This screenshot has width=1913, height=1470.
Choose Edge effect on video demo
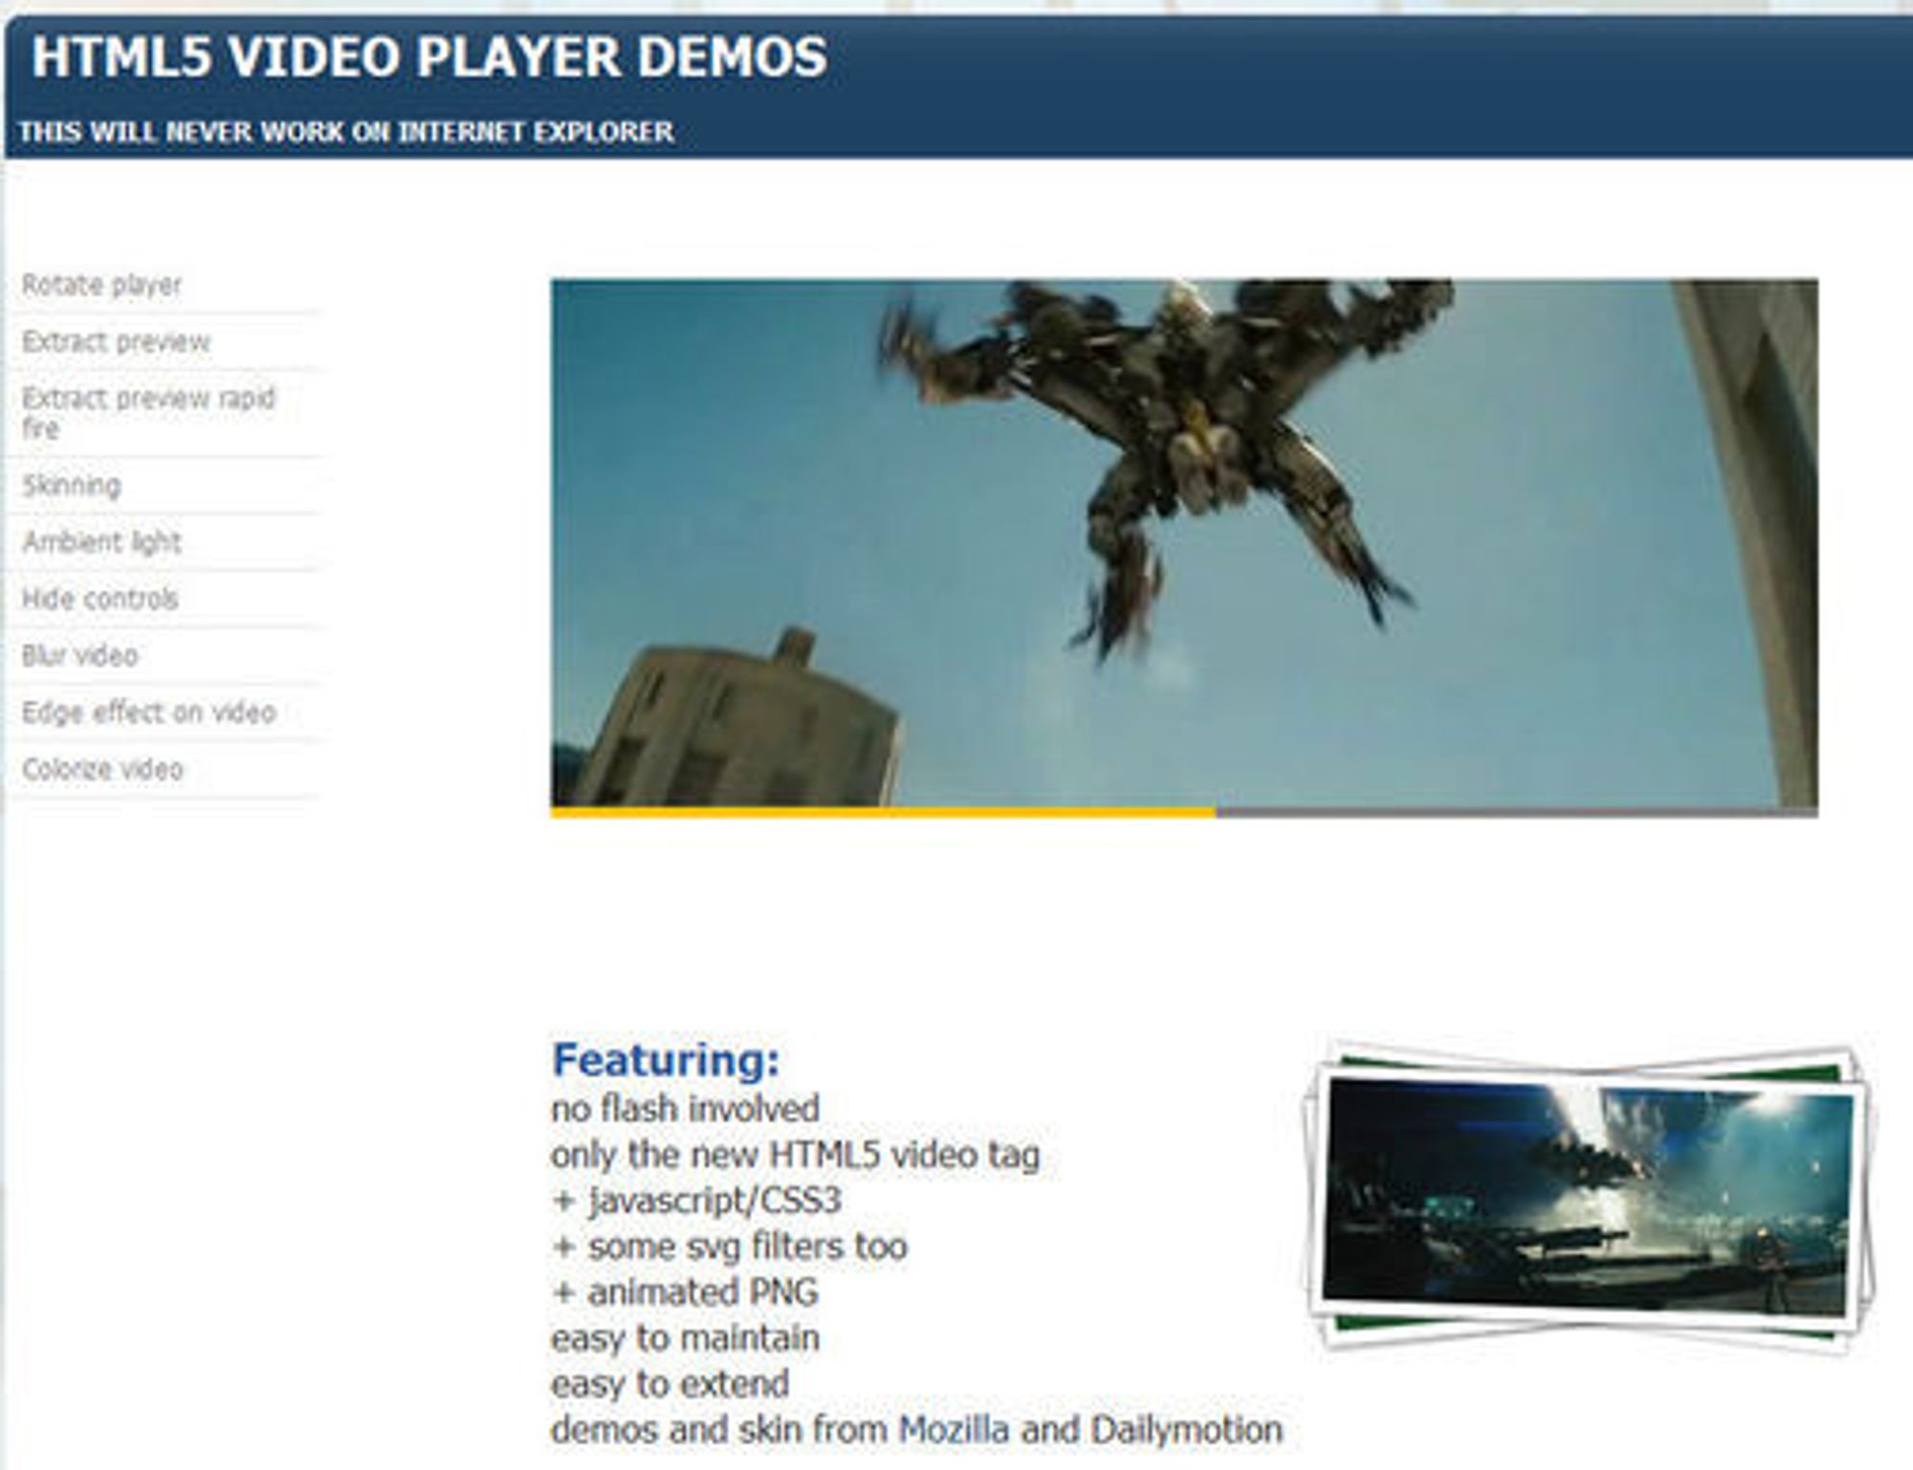(x=148, y=713)
